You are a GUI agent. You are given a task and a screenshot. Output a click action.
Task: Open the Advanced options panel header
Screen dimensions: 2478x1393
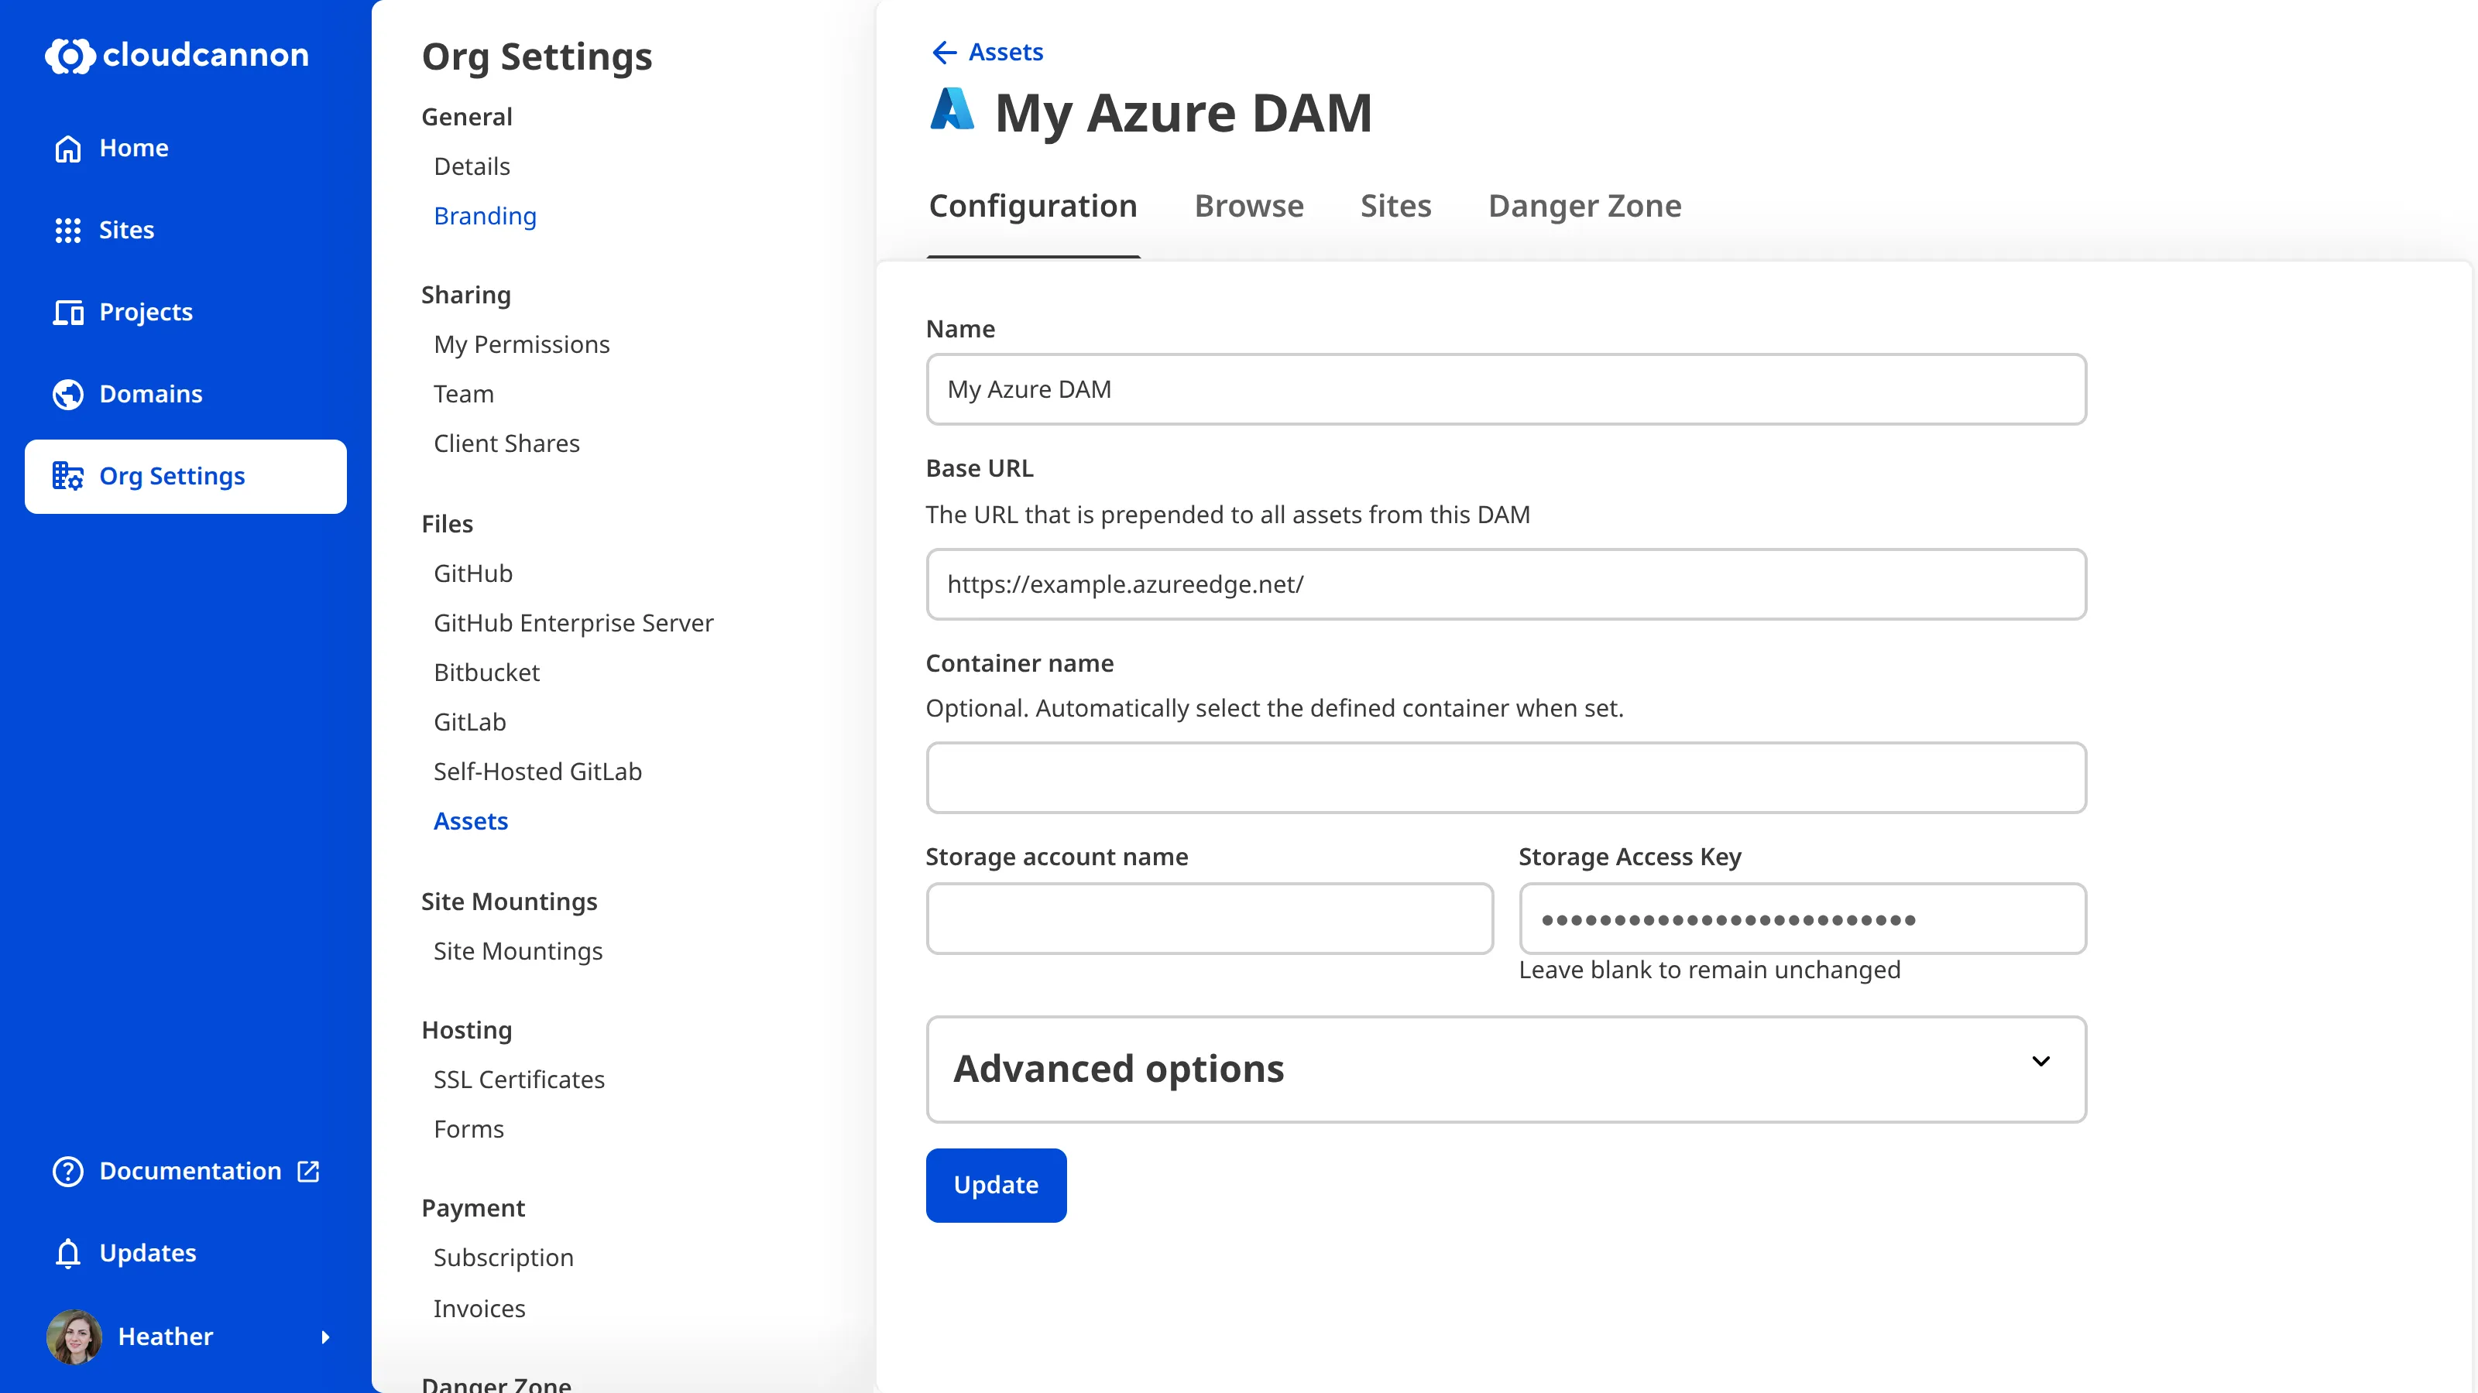point(1505,1069)
